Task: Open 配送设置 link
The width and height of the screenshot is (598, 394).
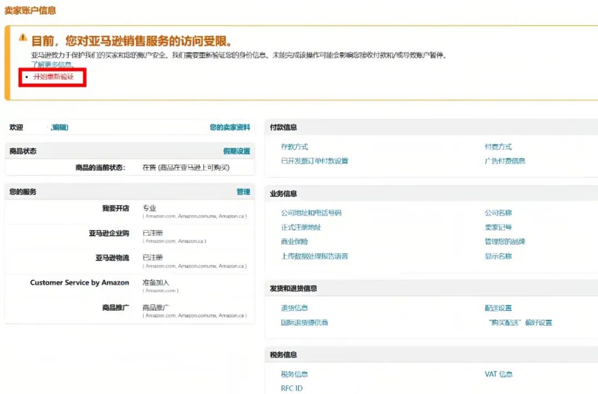Action: [x=498, y=308]
